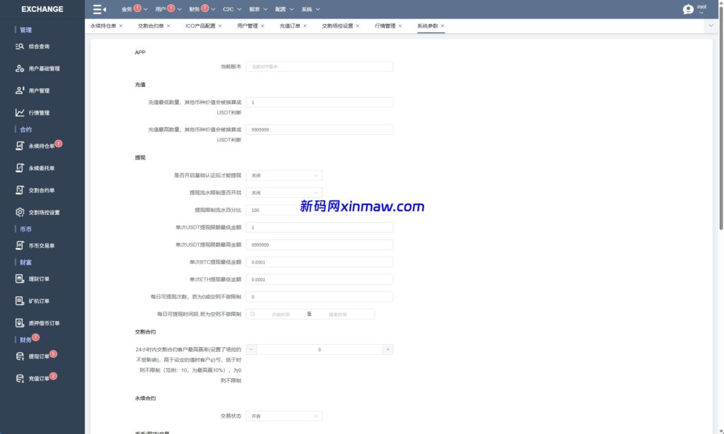Expand the 提现流水限制是否开启 dropdown
Viewport: 724px width, 434px height.
pyautogui.click(x=284, y=192)
